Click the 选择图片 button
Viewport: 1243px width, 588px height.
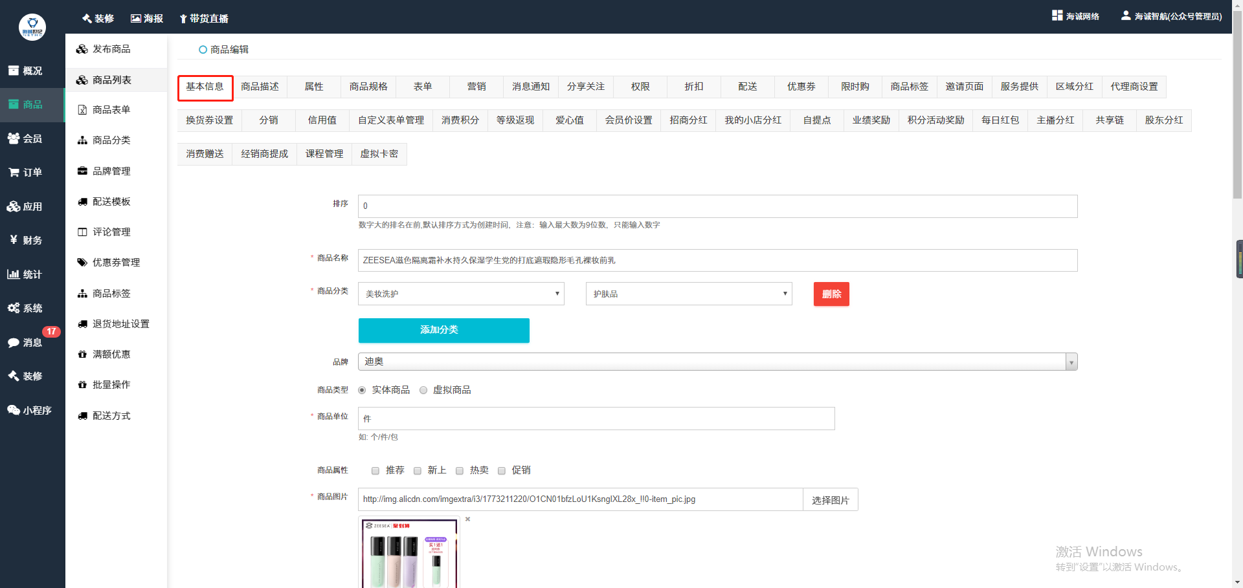click(831, 500)
